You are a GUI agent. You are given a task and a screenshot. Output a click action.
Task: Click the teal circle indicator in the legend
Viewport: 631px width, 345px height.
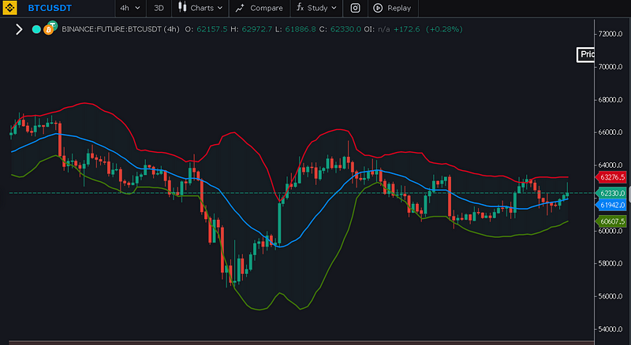36,29
